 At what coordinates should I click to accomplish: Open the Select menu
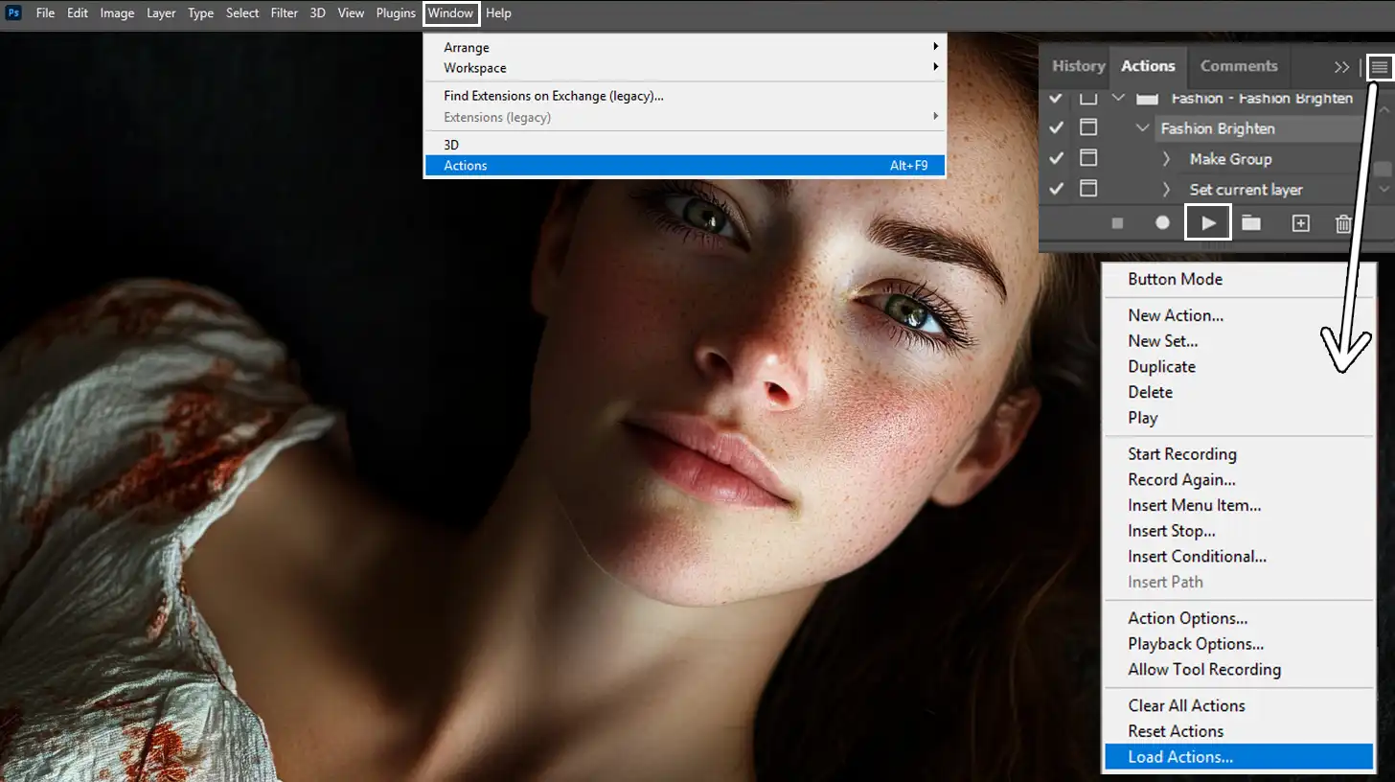tap(242, 13)
